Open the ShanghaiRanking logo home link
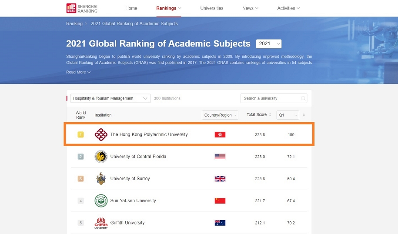Viewport: 398px width, 234px height. (x=82, y=8)
